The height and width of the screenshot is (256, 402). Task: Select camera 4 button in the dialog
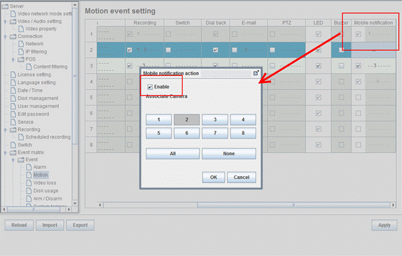pyautogui.click(x=243, y=120)
